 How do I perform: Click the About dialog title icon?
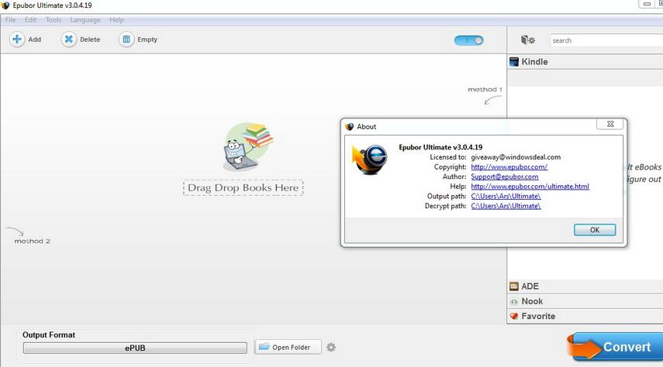click(x=349, y=126)
